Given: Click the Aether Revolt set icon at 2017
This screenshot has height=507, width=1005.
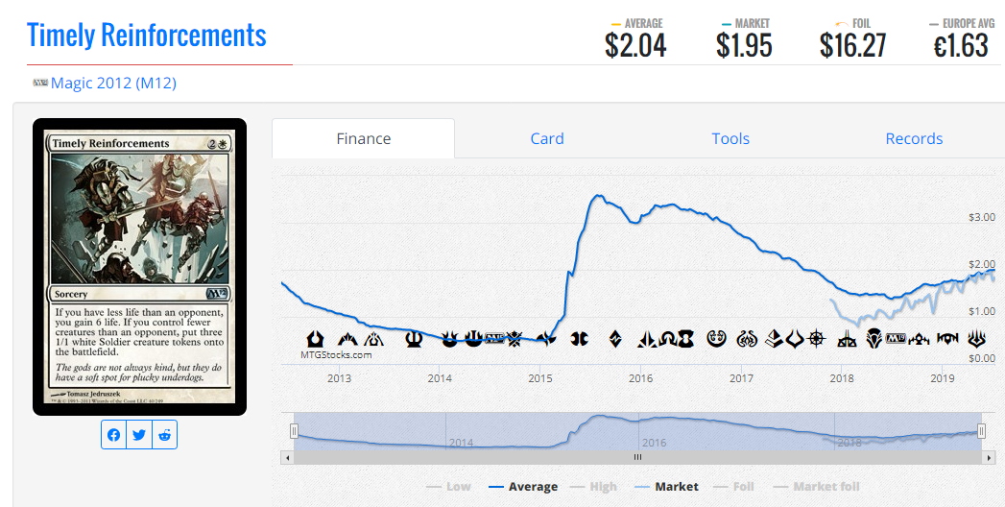Looking at the screenshot, I should pos(747,338).
